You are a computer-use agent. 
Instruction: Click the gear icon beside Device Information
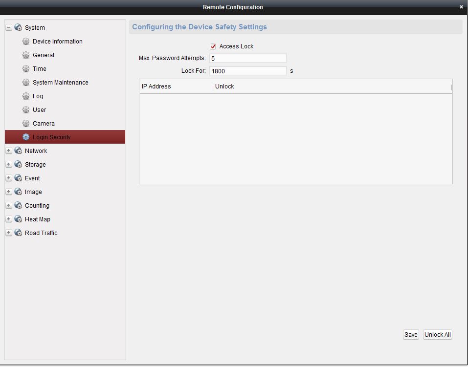coord(26,42)
